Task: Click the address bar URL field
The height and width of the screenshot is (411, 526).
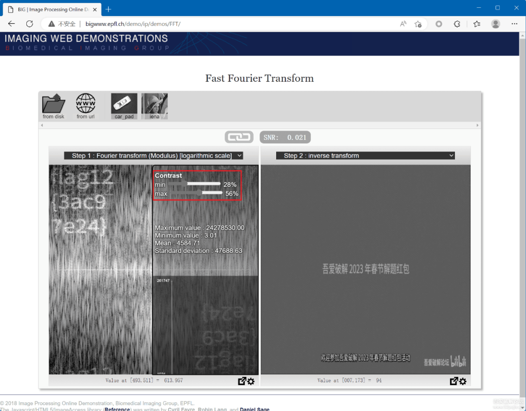Action: point(219,24)
